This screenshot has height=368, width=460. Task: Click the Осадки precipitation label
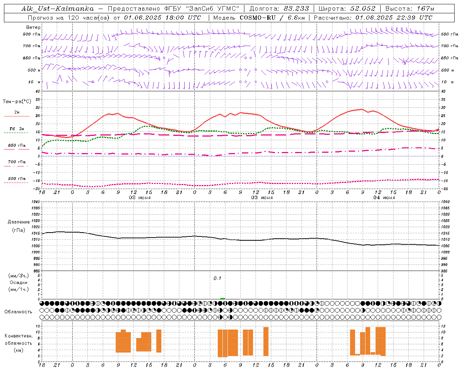[x=19, y=282]
